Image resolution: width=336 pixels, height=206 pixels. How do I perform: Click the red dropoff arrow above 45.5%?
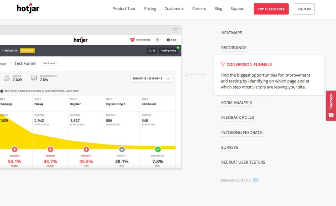(86, 149)
